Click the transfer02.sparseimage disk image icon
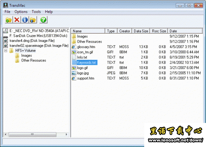206x147 pixels. pos(5,46)
